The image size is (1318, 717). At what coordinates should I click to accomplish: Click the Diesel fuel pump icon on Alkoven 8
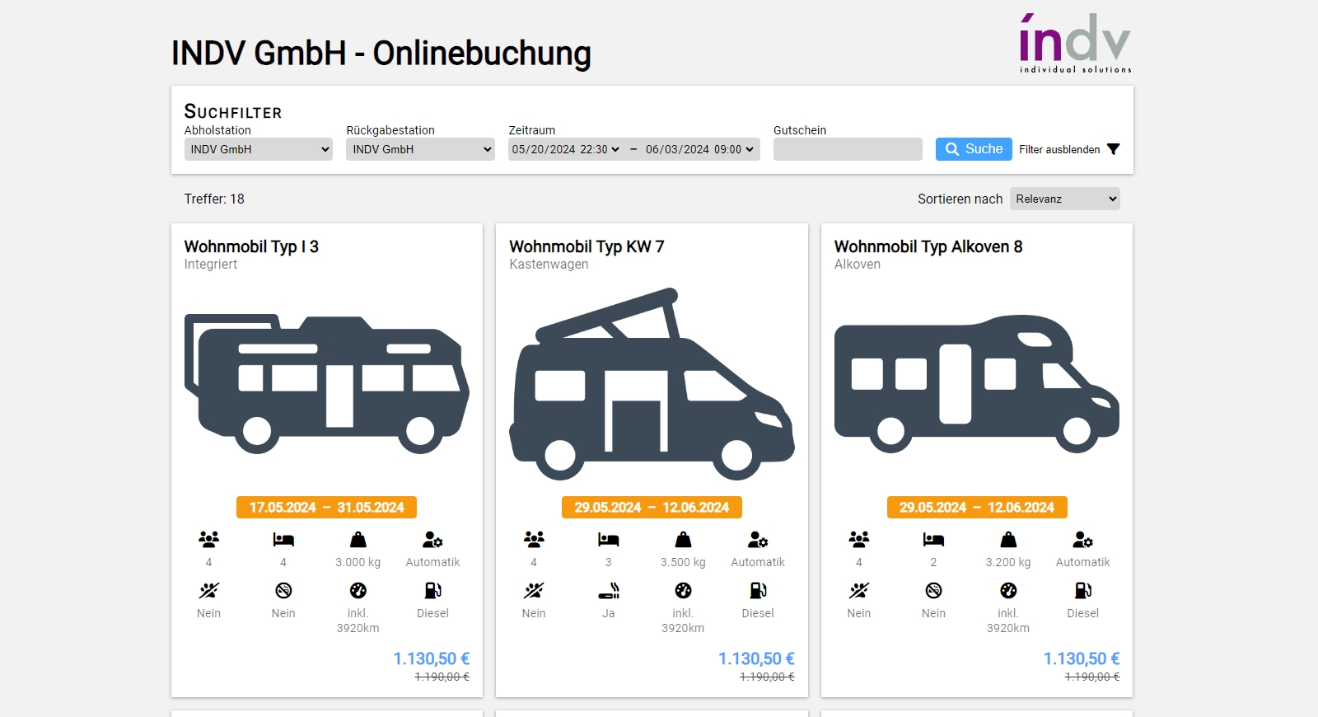[x=1082, y=591]
